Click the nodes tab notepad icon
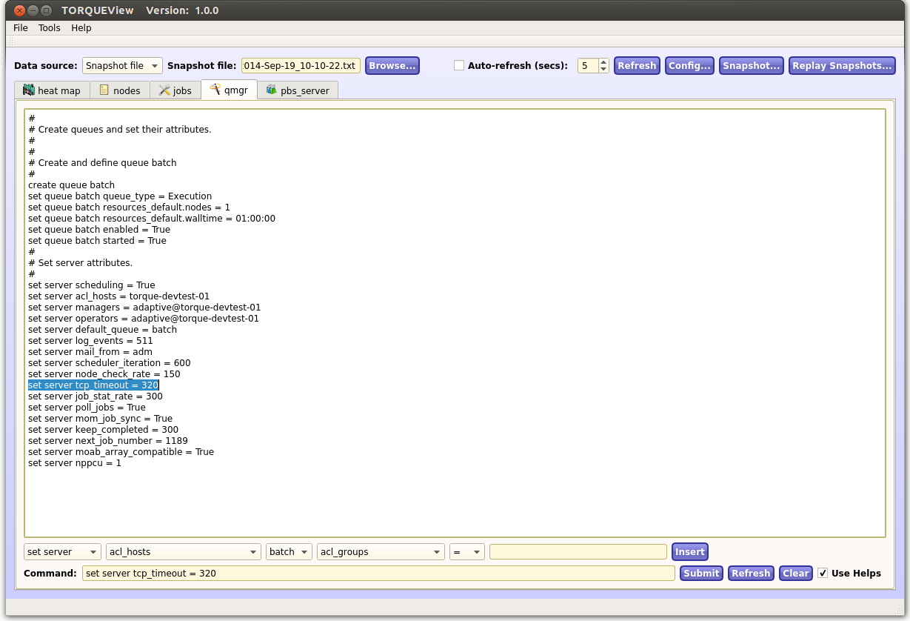Image resolution: width=910 pixels, height=621 pixels. pyautogui.click(x=104, y=90)
